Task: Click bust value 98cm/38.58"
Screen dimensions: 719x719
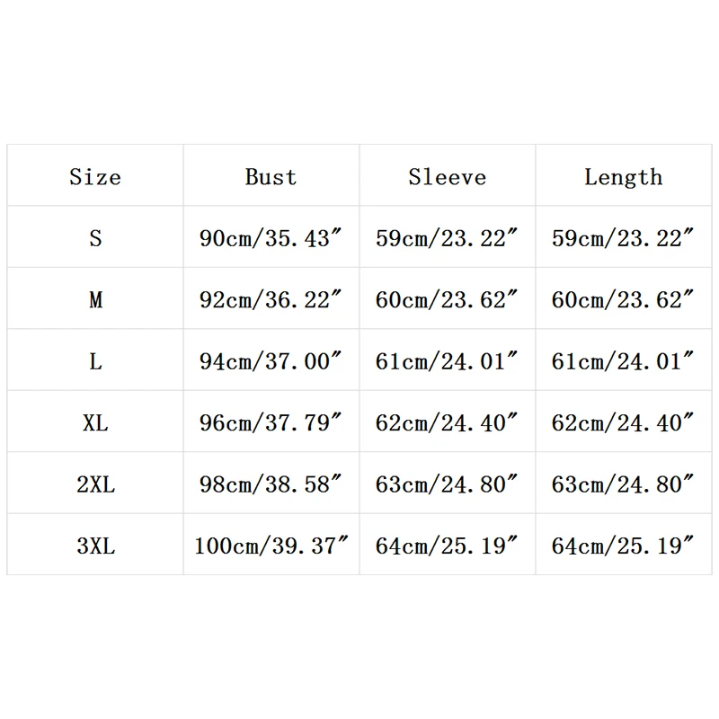Action: click(x=271, y=484)
